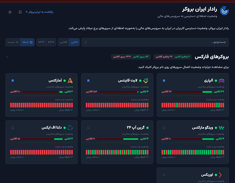
Task: Click the Orbex broker logo
Action: (x=221, y=175)
